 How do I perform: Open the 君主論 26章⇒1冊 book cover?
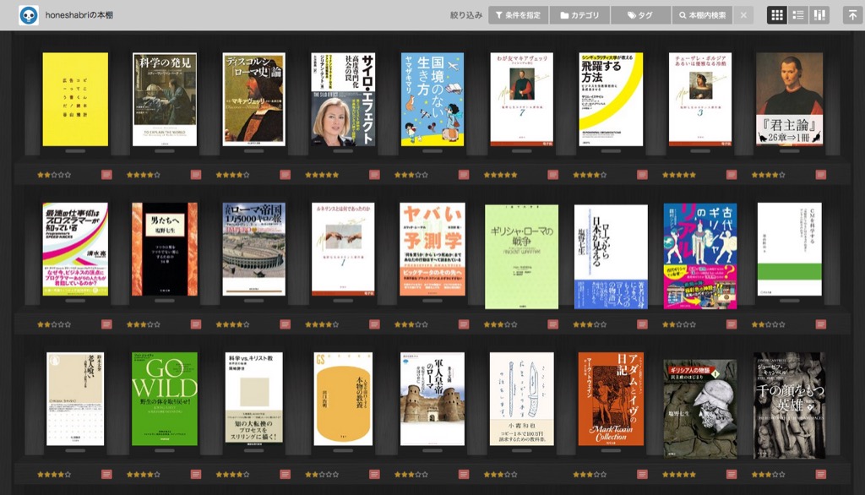pyautogui.click(x=790, y=100)
